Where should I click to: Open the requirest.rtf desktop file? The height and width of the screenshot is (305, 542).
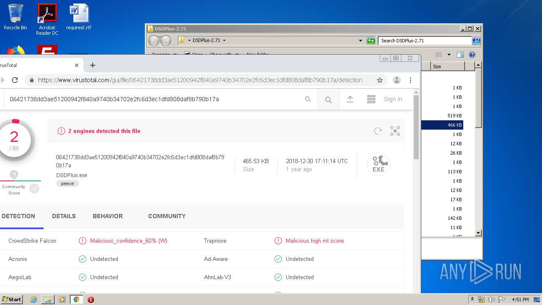79,17
